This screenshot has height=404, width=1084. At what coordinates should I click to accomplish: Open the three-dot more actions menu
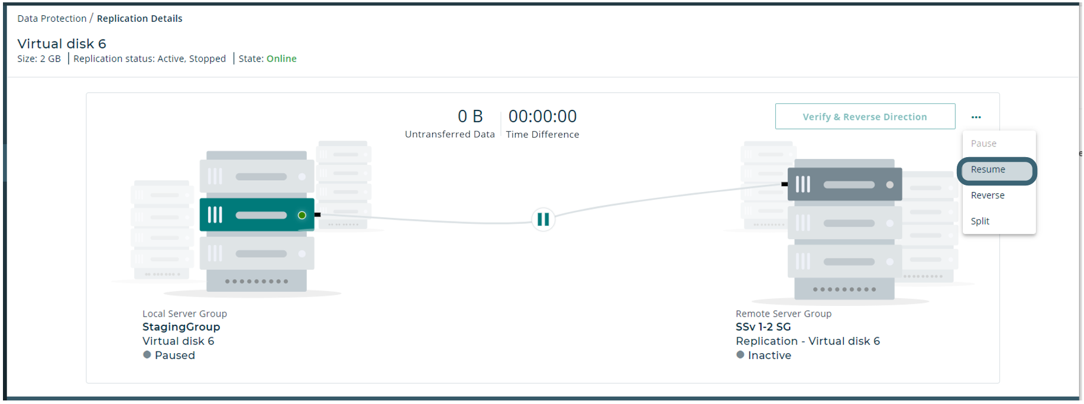pos(976,117)
